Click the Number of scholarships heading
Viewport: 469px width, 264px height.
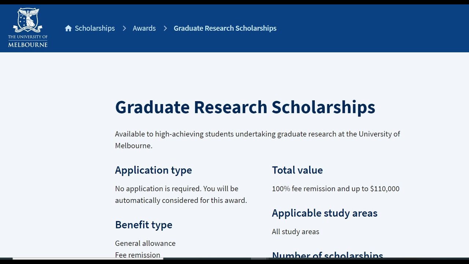(327, 255)
